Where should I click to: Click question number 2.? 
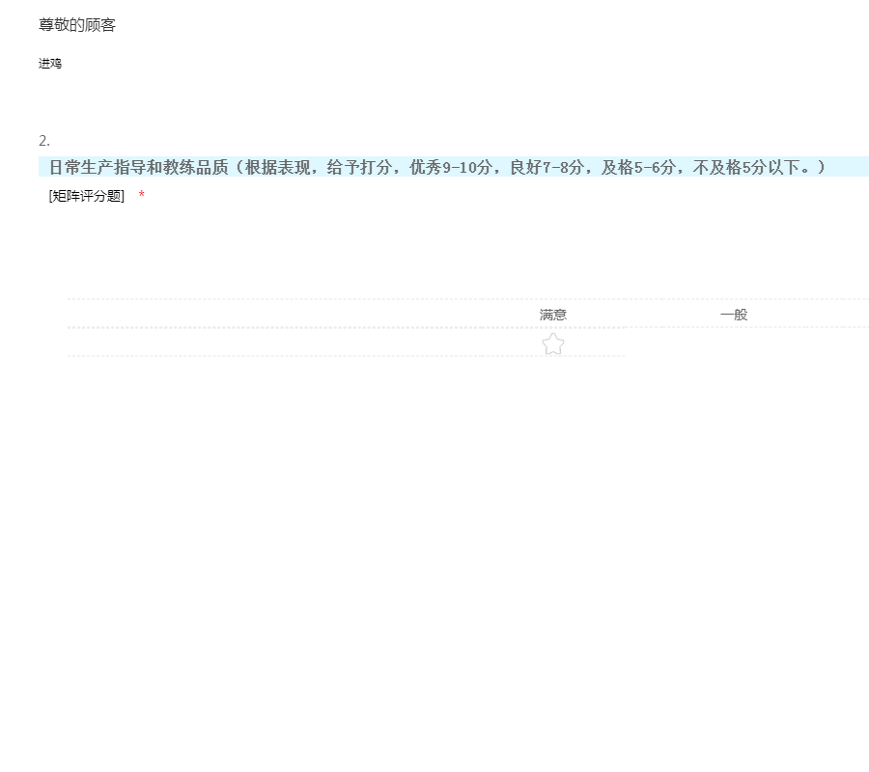(44, 141)
